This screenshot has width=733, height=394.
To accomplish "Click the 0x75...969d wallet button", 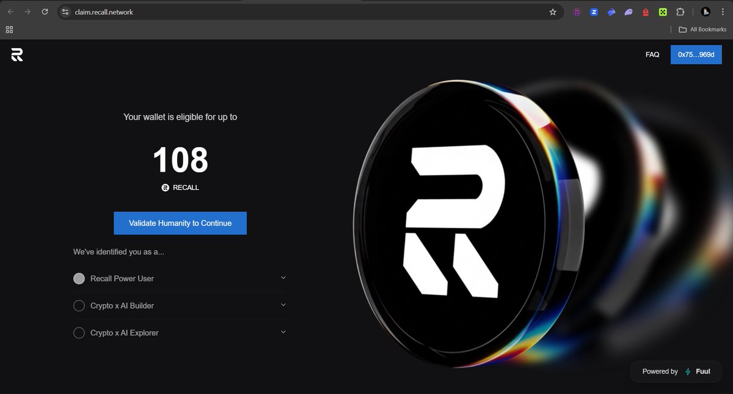I will point(696,54).
